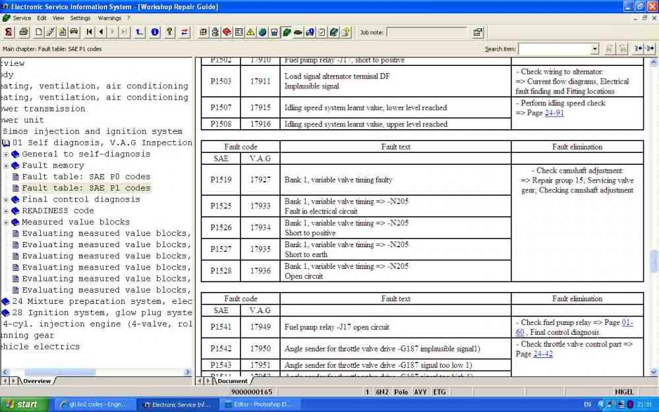Click in the Search item field
Image resolution: width=659 pixels, height=412 pixels.
(x=554, y=49)
